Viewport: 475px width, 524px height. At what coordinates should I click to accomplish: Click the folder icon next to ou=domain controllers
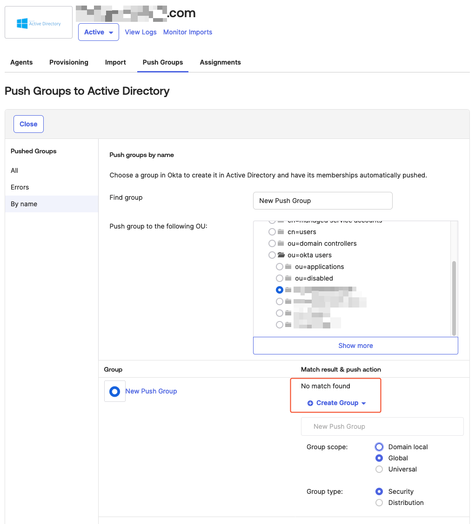(281, 243)
